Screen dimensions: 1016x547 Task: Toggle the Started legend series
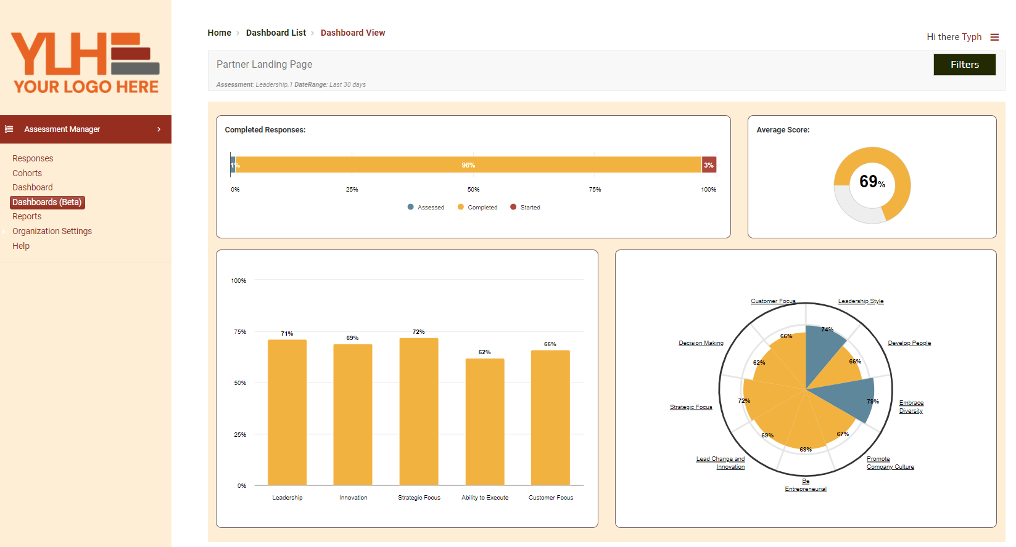525,208
